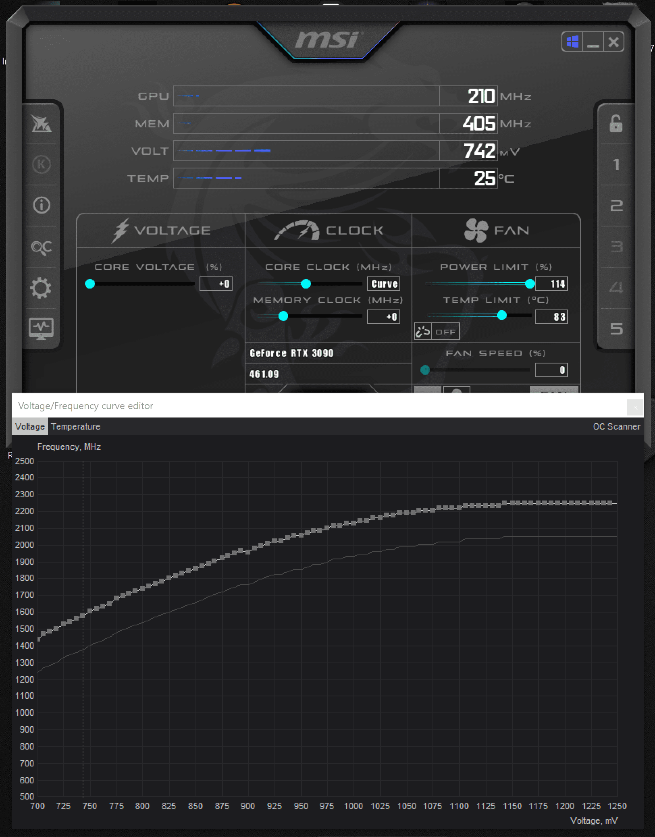The height and width of the screenshot is (837, 655).
Task: Open the hardware monitor icon
Action: 41,328
